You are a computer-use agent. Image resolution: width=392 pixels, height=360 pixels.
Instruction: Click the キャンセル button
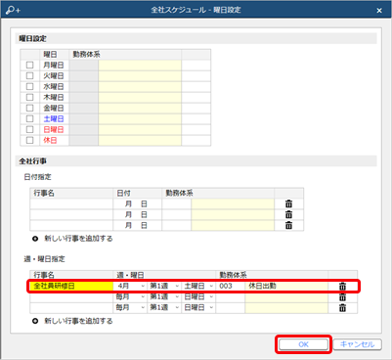click(357, 344)
